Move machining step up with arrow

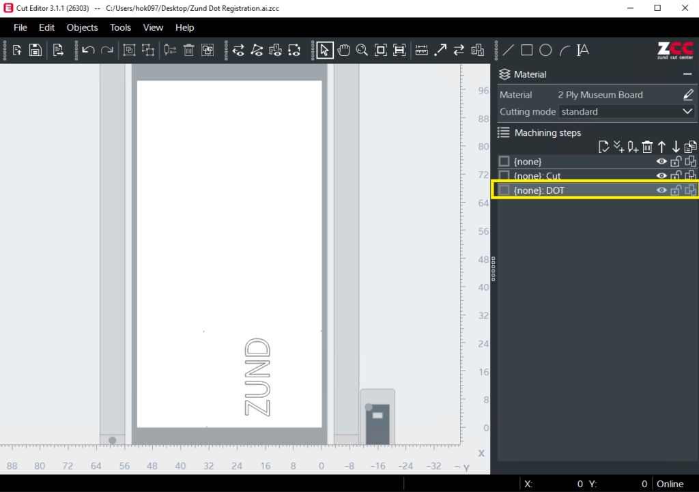(x=661, y=147)
